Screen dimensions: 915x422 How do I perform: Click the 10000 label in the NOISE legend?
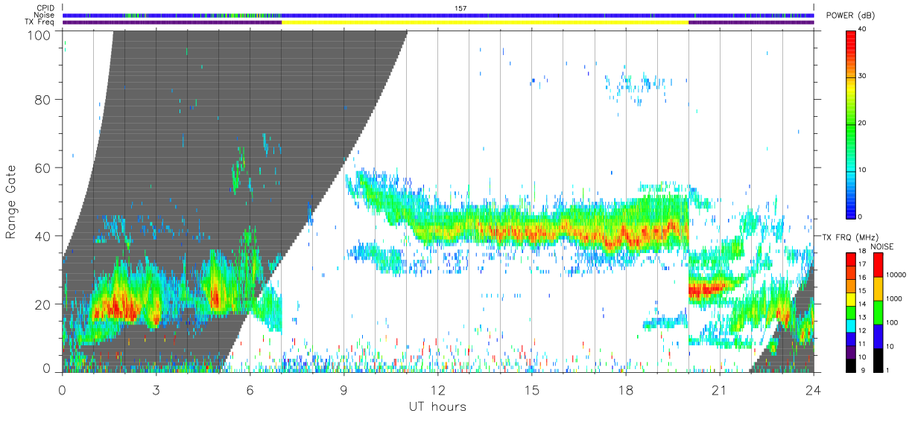pos(896,275)
